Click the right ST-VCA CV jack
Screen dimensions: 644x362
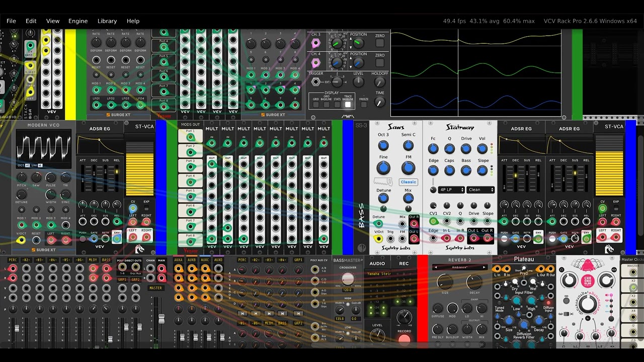602,208
